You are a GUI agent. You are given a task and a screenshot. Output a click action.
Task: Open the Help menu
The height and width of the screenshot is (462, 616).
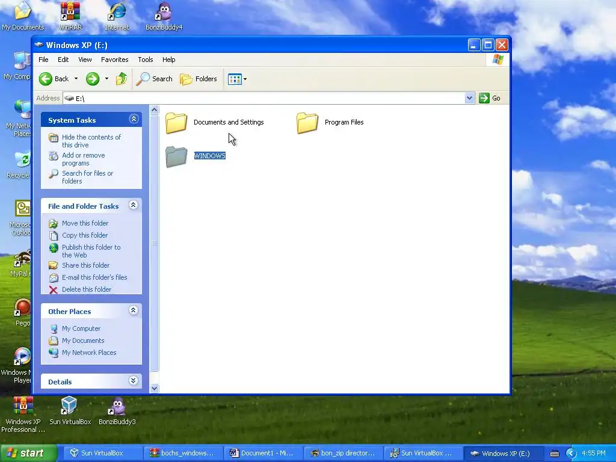[x=169, y=60]
